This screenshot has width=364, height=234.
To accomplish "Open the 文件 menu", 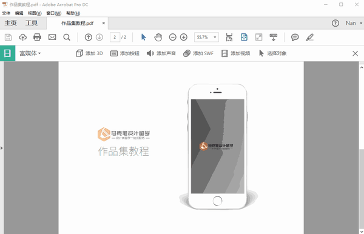I will 6,13.
